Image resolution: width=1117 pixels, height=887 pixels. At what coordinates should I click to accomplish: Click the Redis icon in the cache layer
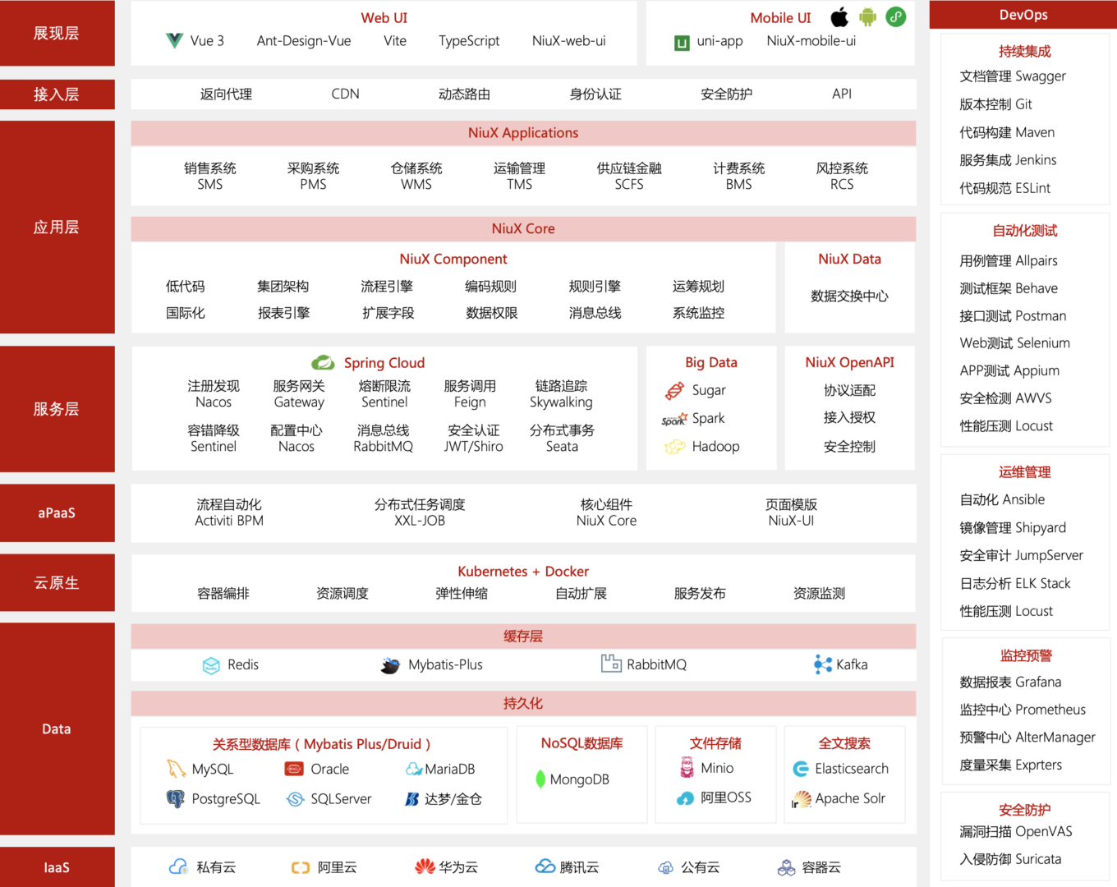211,665
